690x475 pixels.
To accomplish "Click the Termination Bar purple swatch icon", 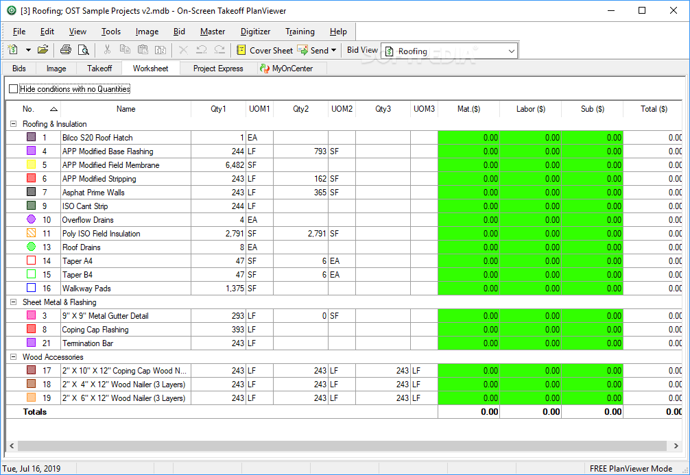I will 32,343.
